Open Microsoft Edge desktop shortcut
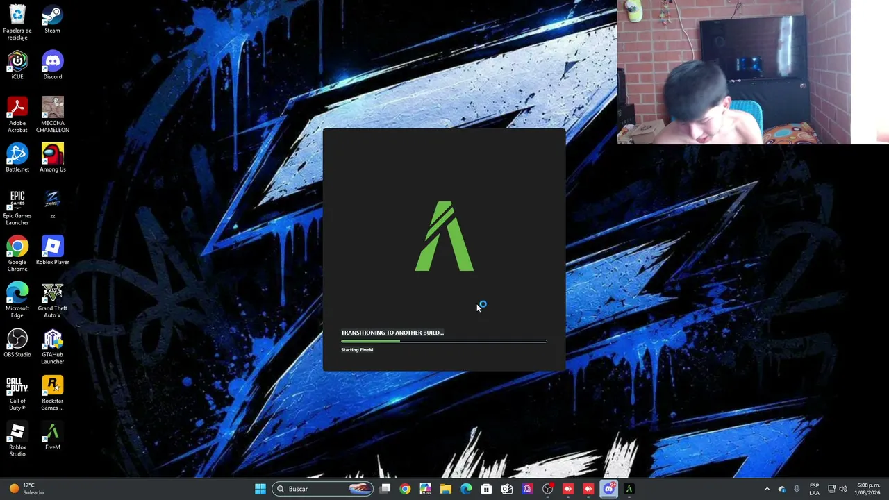Image resolution: width=889 pixels, height=500 pixels. (x=17, y=301)
